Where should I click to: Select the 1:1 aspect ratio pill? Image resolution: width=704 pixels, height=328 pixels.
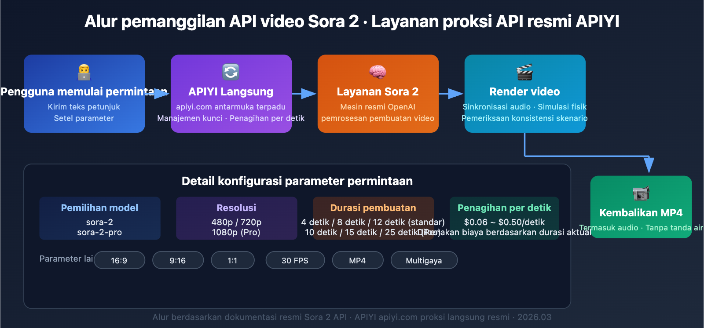point(232,260)
